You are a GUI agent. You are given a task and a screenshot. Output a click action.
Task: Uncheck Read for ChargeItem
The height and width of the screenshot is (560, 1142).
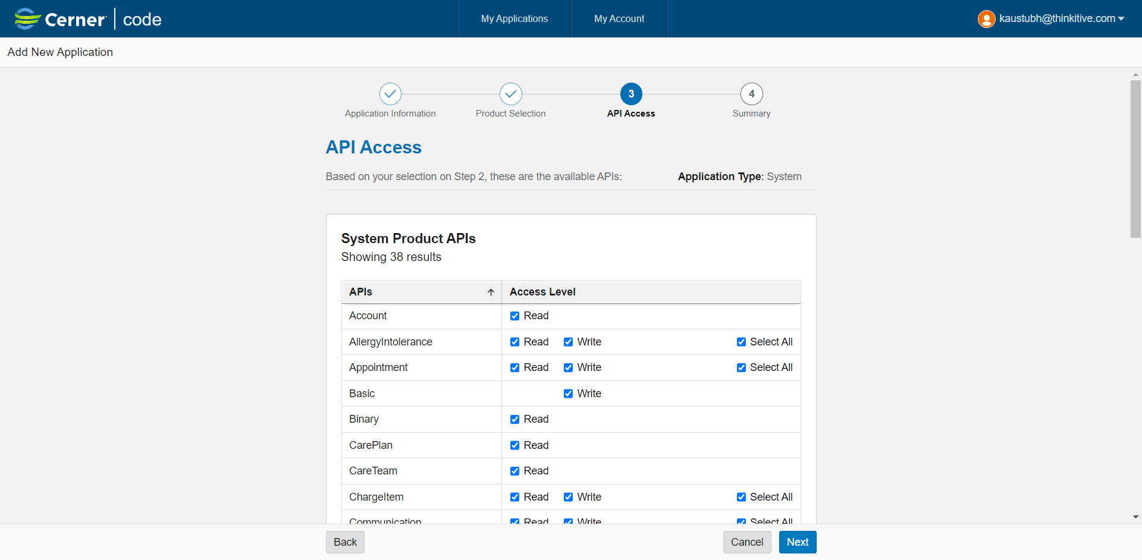[514, 497]
